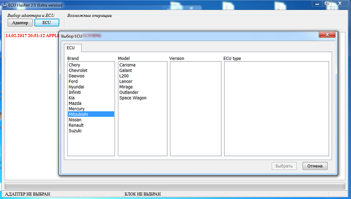Select Mazda in Brand list
Viewport: 351px width, 199px height.
tap(91, 104)
